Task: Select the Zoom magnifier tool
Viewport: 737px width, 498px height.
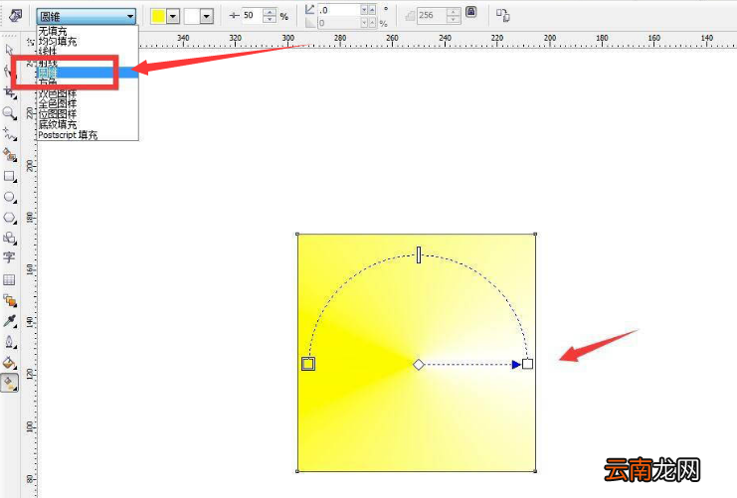Action: point(9,113)
